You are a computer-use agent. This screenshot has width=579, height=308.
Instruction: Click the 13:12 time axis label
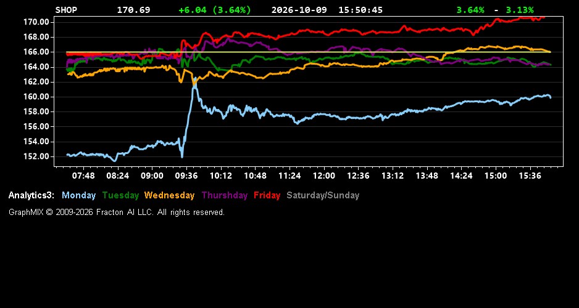coord(393,176)
